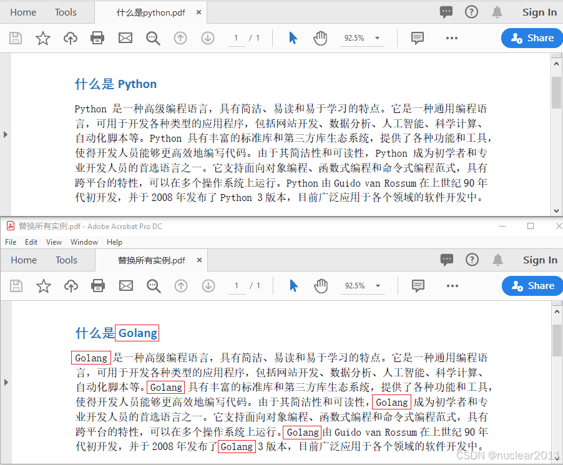Add comment icon in upper window toolbar
Viewport: 563px width, 465px height.
(x=417, y=37)
